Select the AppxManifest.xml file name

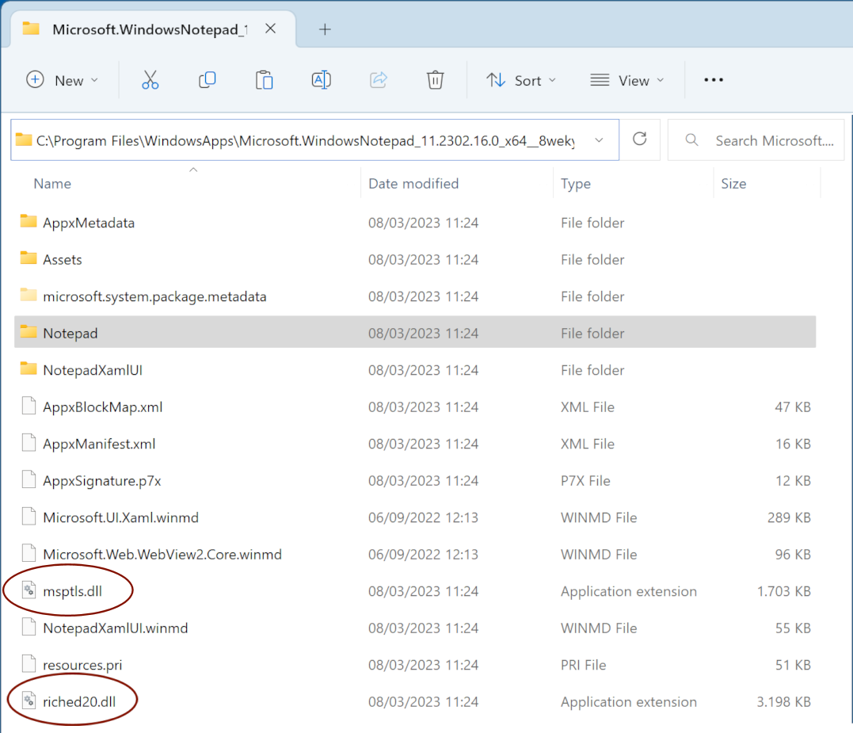[99, 444]
